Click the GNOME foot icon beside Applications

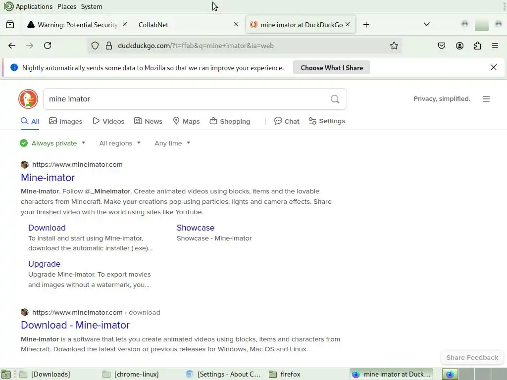(x=8, y=6)
